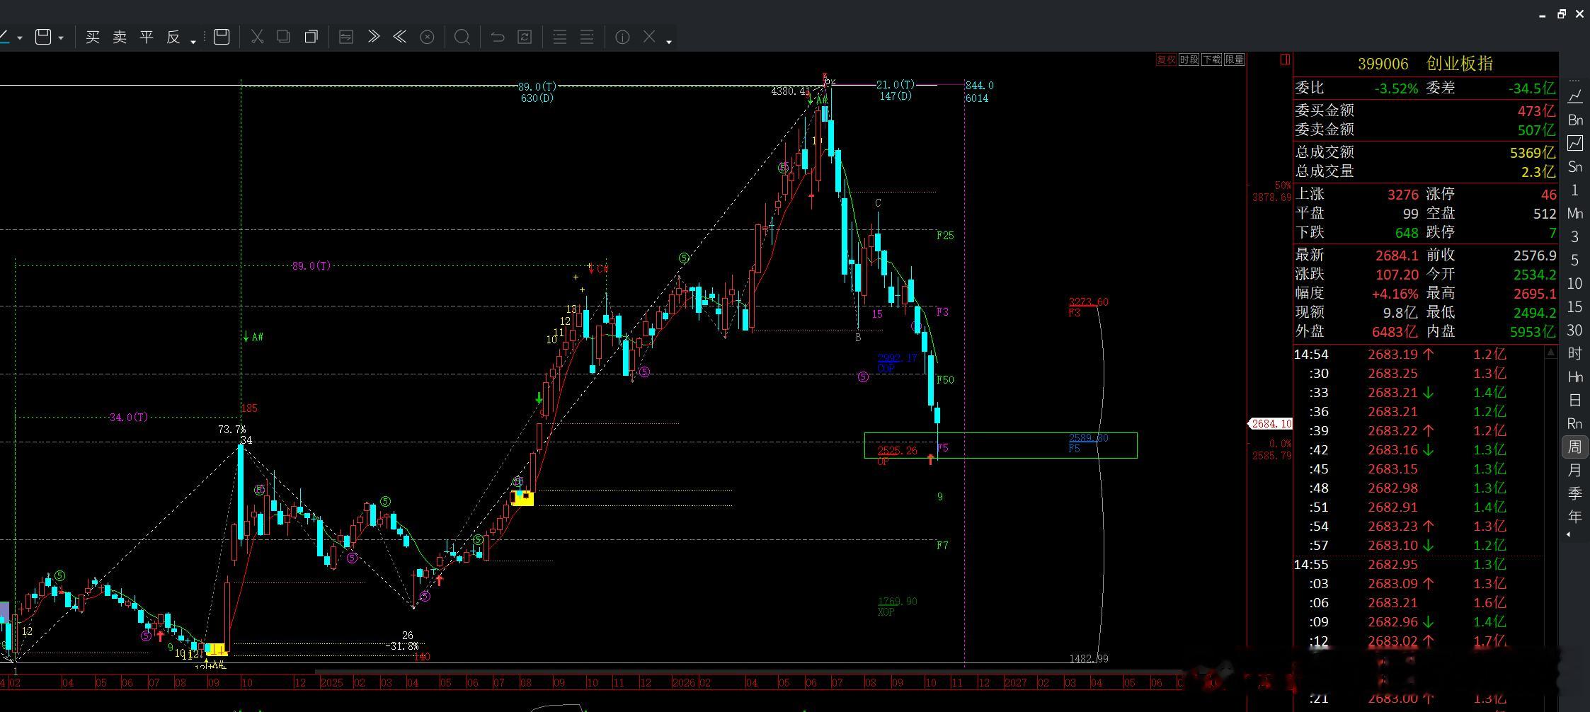Expand the toolbar overflow arrow at right end

(x=668, y=42)
